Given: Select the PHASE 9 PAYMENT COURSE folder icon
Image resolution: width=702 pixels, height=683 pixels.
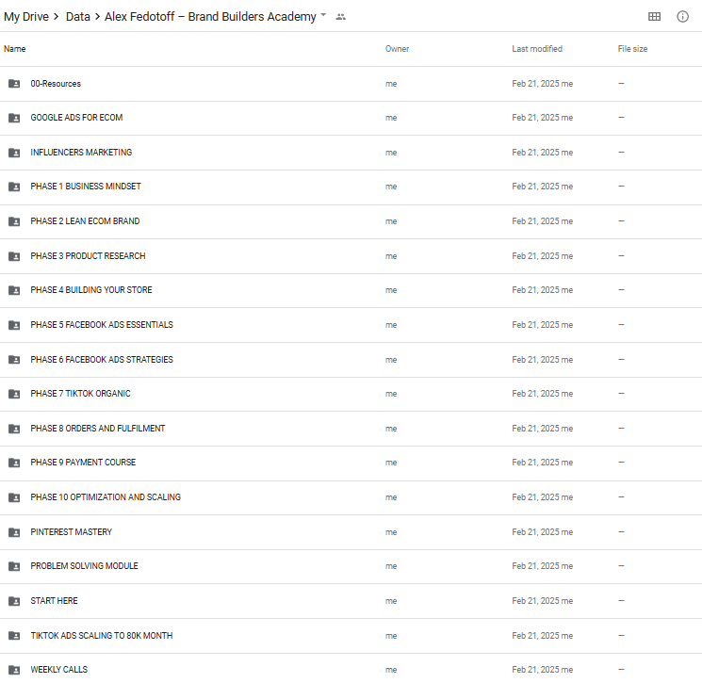Looking at the screenshot, I should click(14, 463).
